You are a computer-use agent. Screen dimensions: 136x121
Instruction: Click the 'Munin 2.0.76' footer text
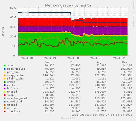(x=68, y=118)
